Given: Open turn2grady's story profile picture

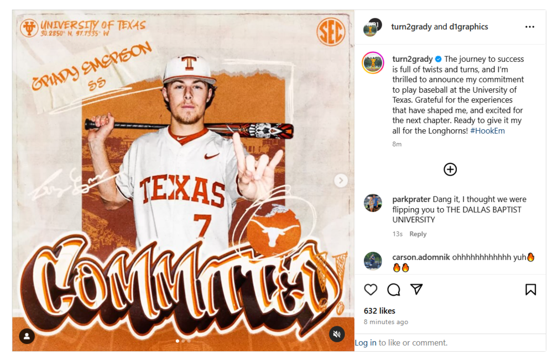Looking at the screenshot, I should tap(373, 63).
